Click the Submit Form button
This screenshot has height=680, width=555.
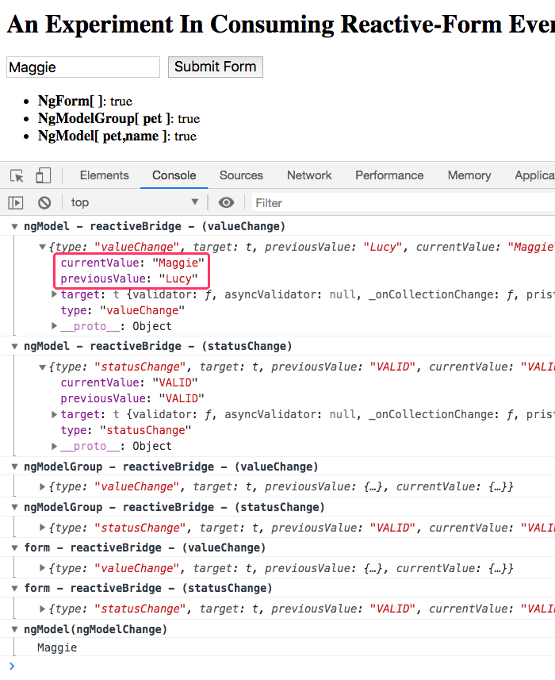point(216,67)
